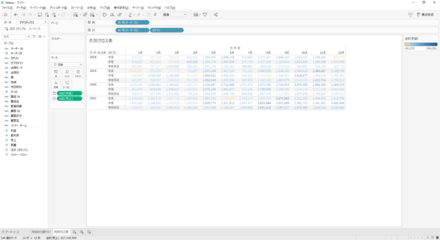Screen dimensions: 440x240
Task: Click the search field in data pane
Action: 16,36
